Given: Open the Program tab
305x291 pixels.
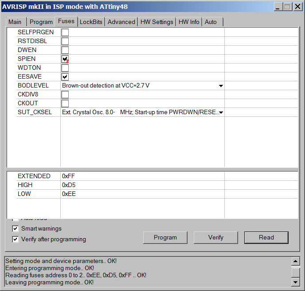Looking at the screenshot, I should click(x=41, y=22).
